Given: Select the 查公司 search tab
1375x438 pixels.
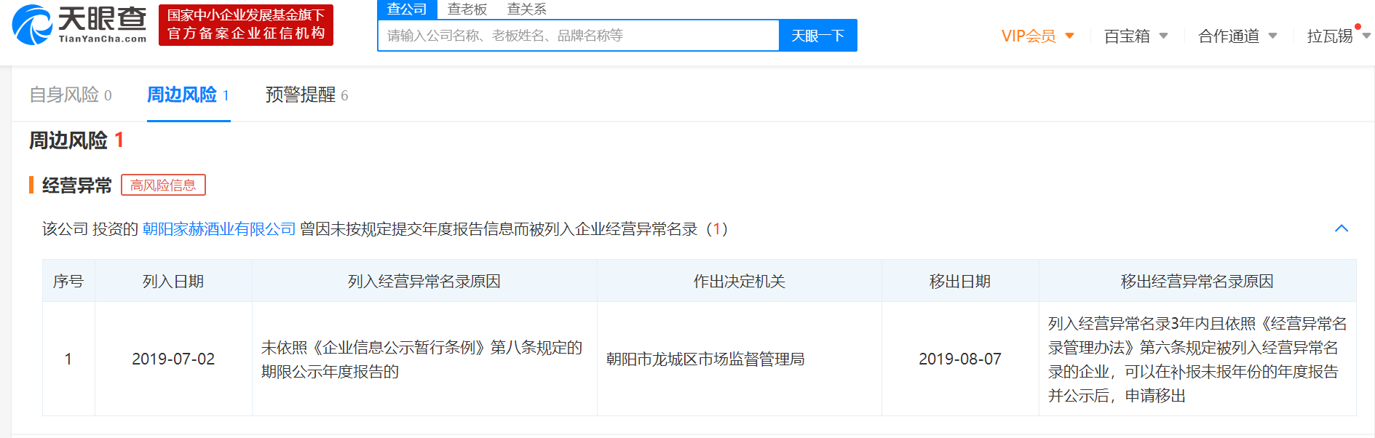Looking at the screenshot, I should click(407, 9).
